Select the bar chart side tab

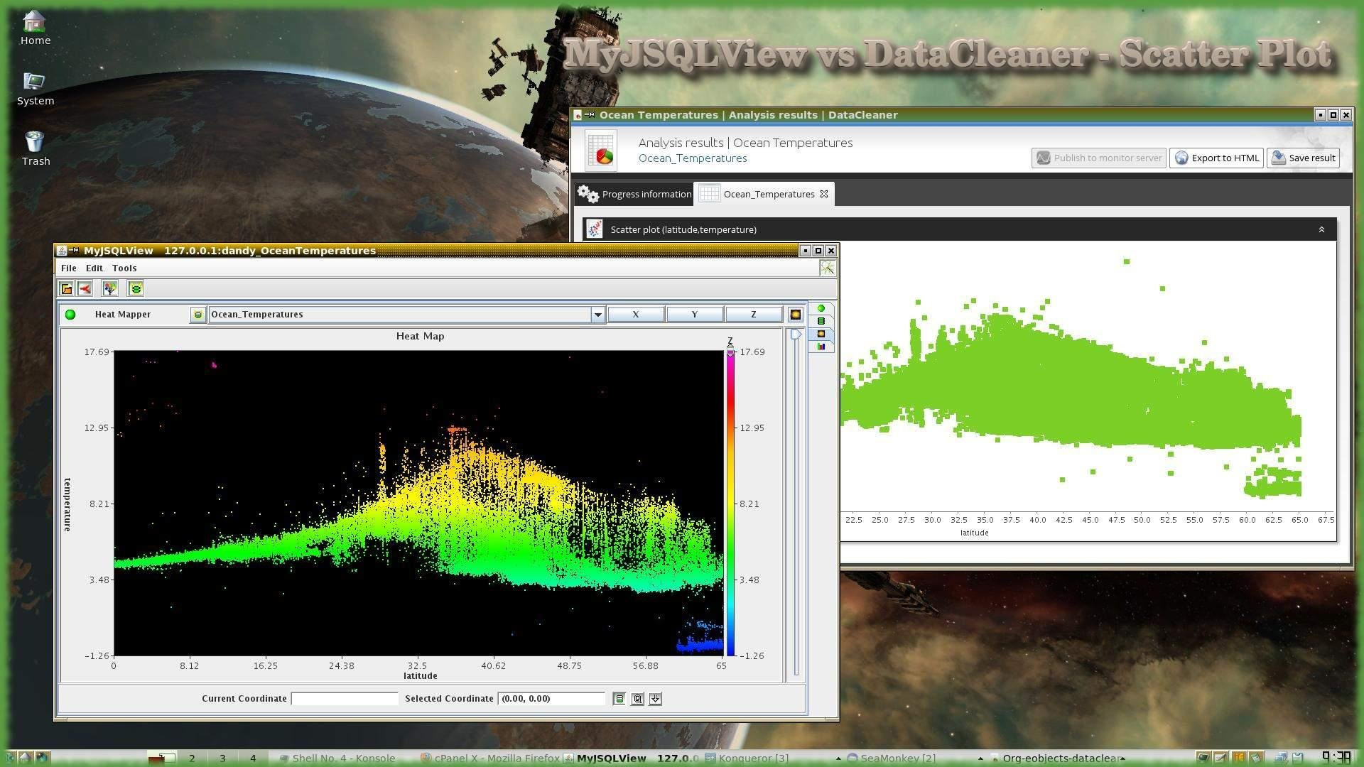pos(821,347)
